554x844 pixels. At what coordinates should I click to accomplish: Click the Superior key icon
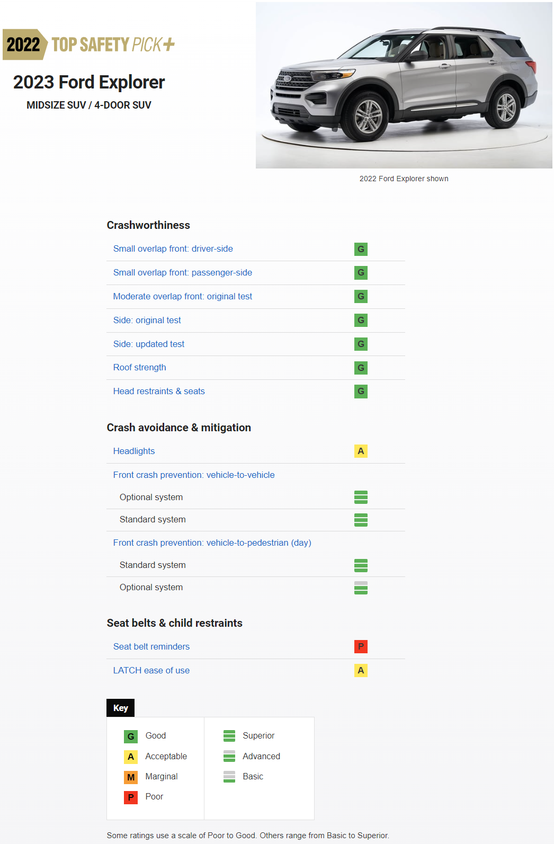(x=229, y=736)
